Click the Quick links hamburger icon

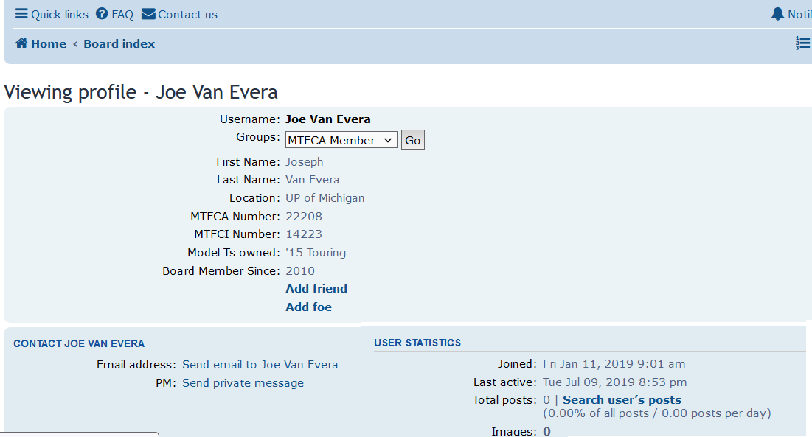[21, 14]
